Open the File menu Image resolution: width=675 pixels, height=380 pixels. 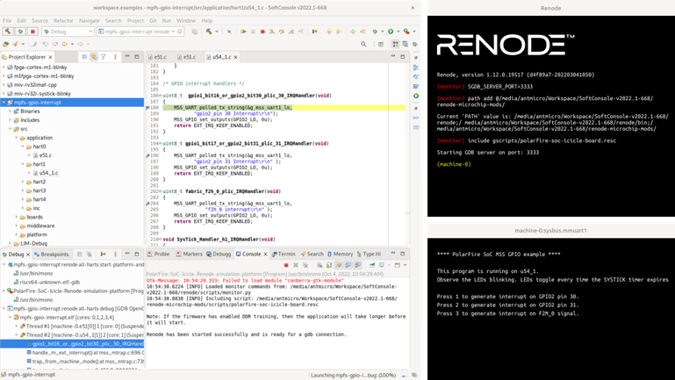7,21
